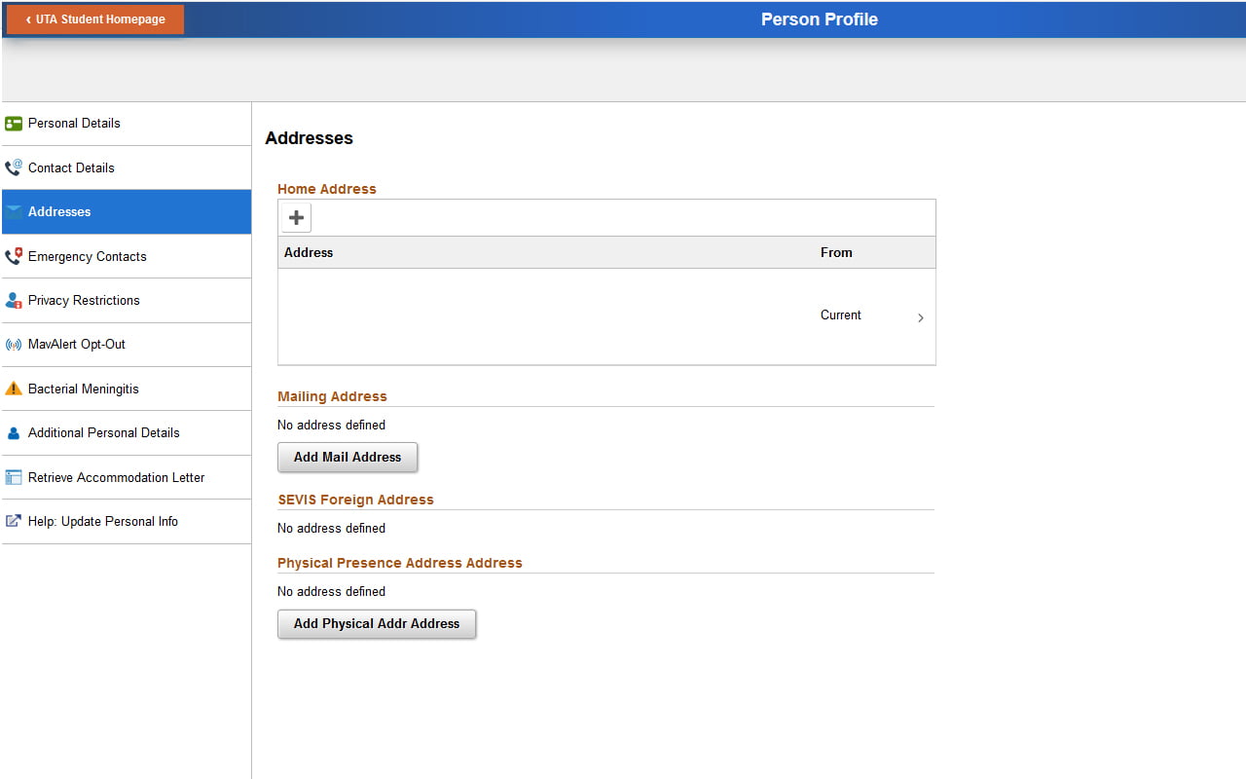Viewport: 1246px width, 779px height.
Task: Click the Emergency Contacts phone icon
Action: [14, 256]
